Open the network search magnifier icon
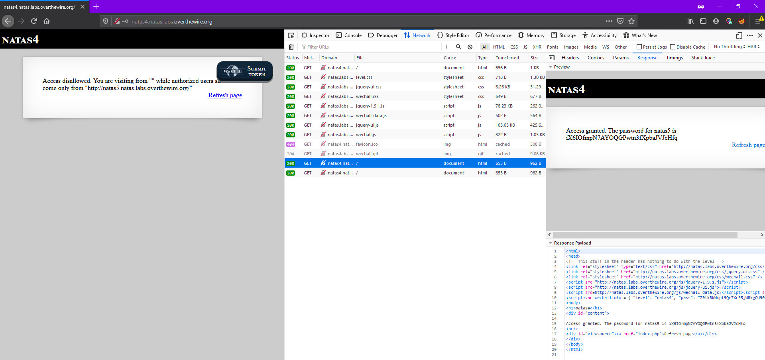Screen dimensions: 765x360 [459, 47]
